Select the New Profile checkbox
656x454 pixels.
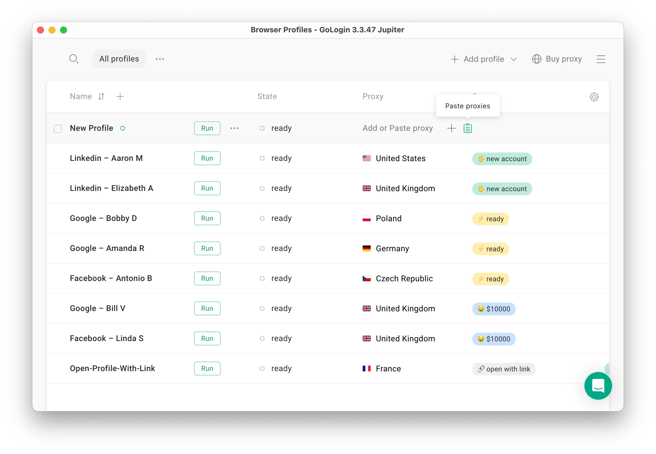point(58,129)
